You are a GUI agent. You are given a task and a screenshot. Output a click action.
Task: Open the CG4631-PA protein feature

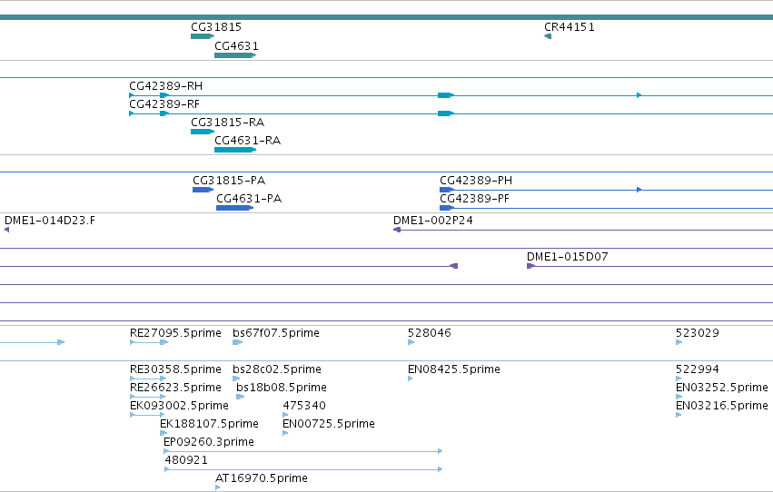(x=234, y=208)
